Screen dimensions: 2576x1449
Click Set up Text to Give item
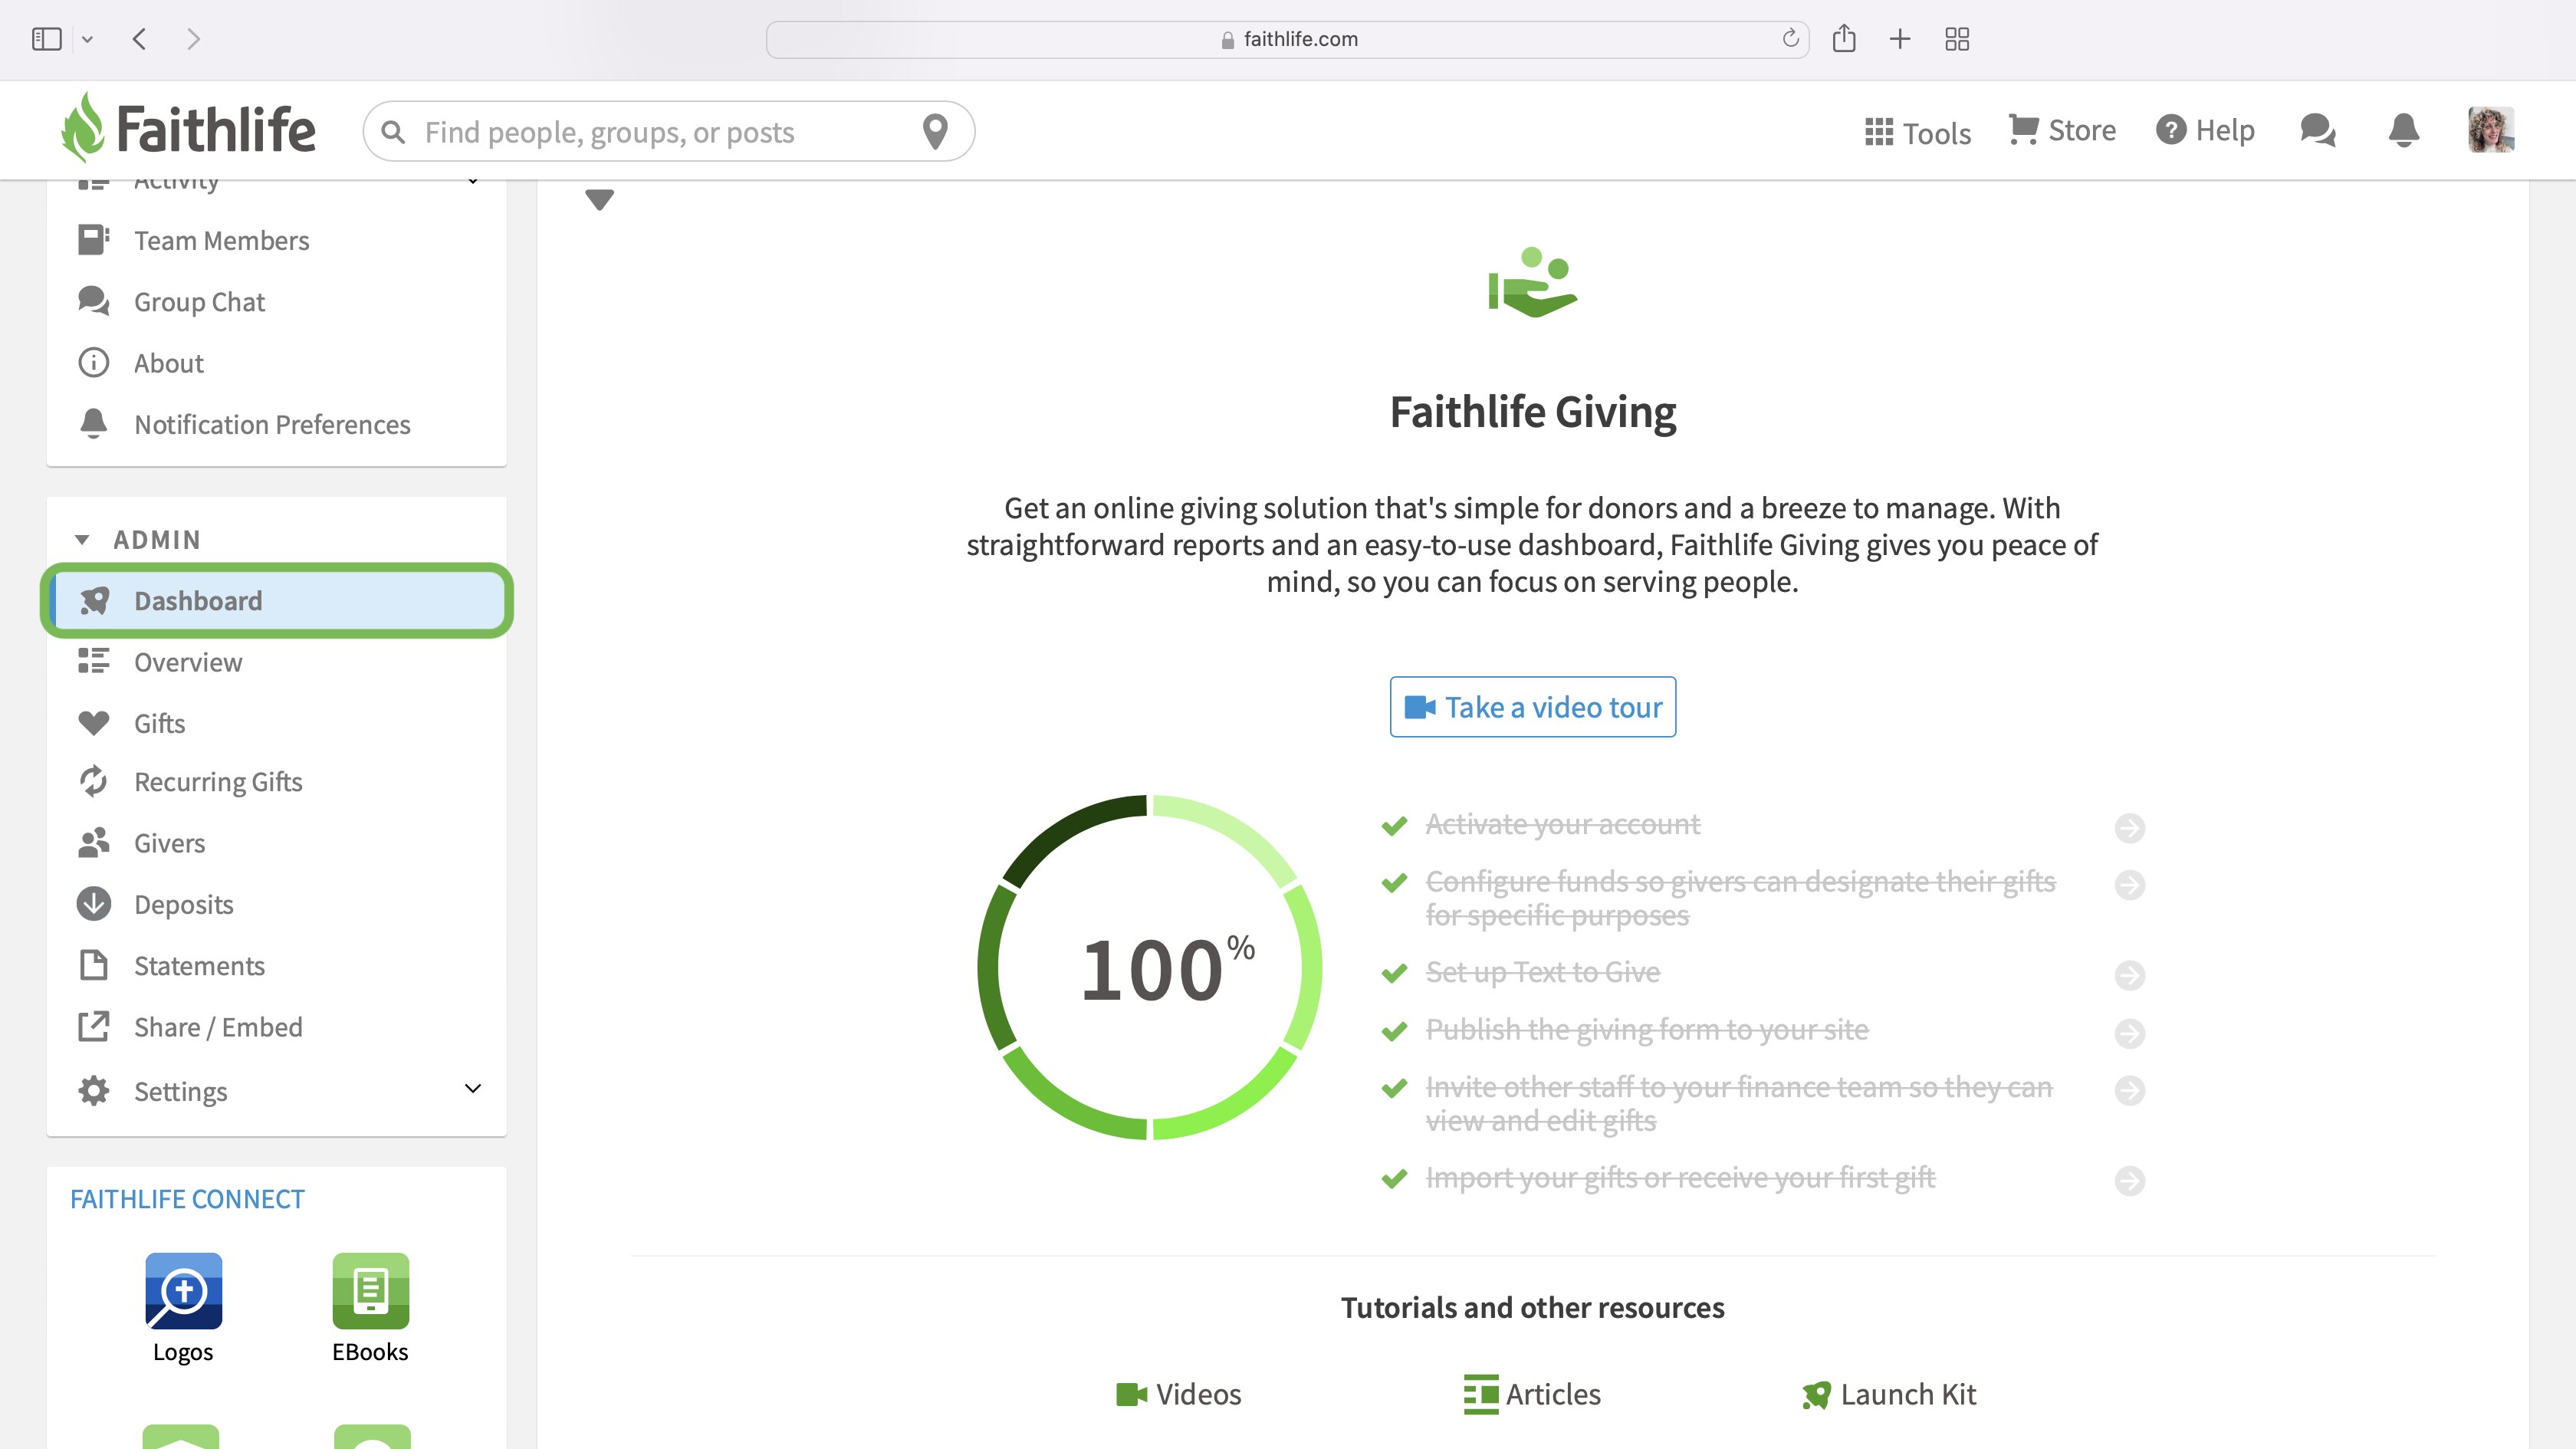coord(1542,973)
